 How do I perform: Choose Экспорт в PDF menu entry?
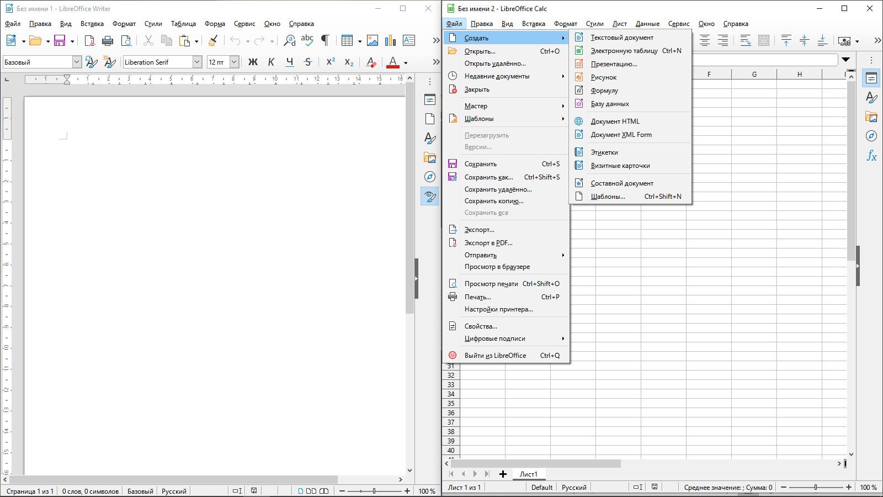tap(488, 243)
